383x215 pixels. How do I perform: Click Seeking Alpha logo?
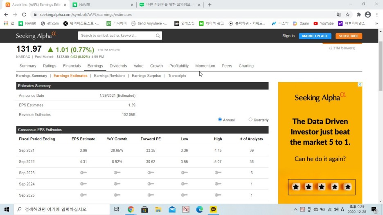pos(36,36)
